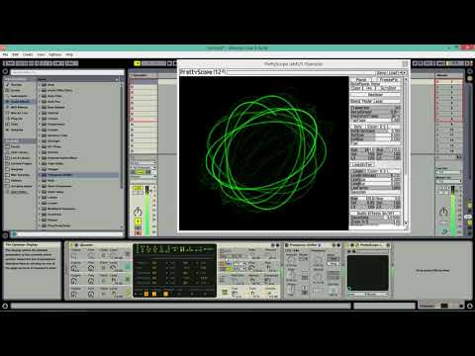Open Current Project under Places

pos(21,163)
